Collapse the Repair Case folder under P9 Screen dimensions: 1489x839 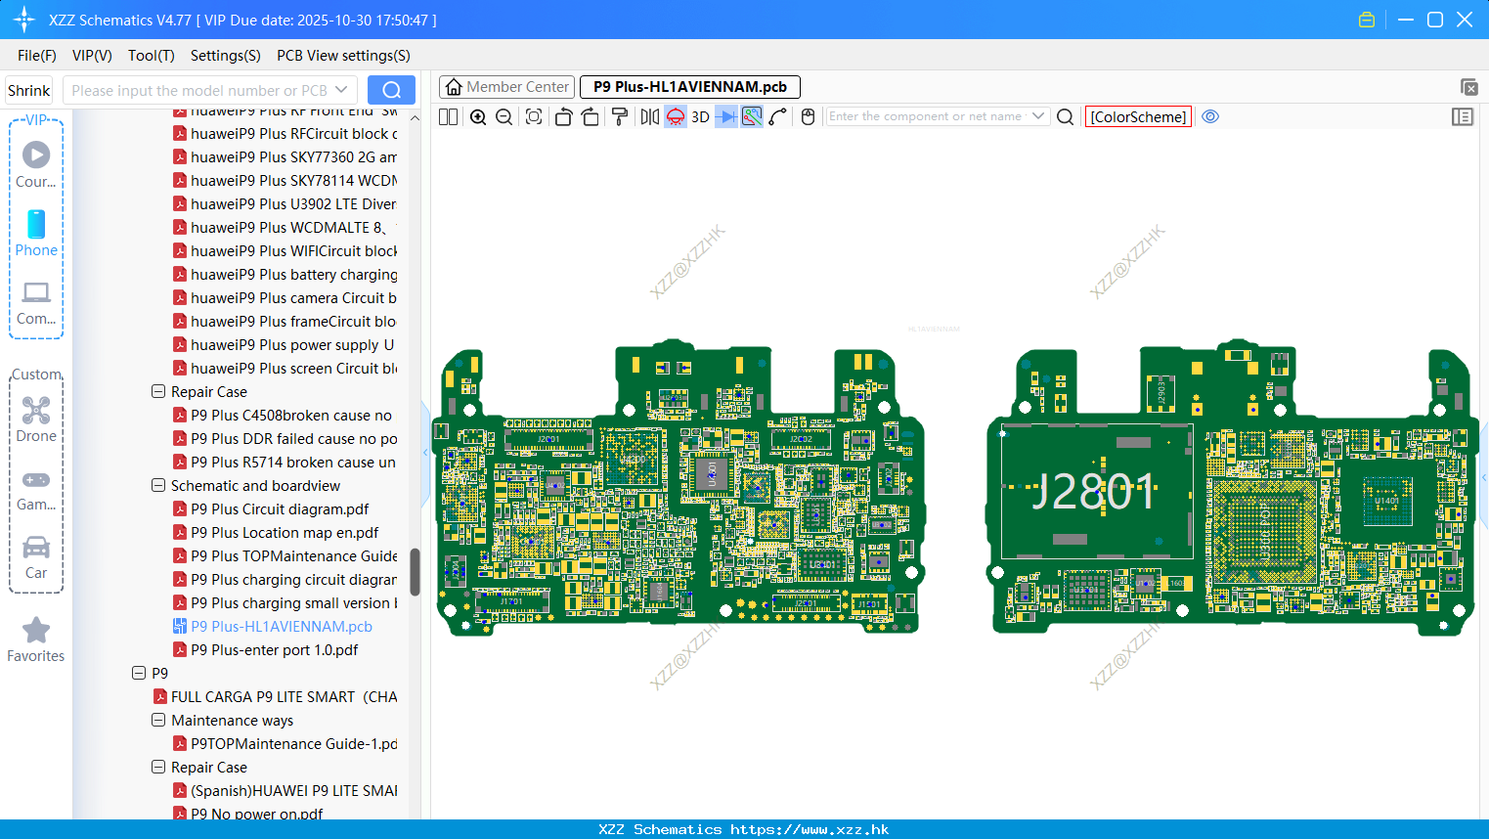click(158, 767)
